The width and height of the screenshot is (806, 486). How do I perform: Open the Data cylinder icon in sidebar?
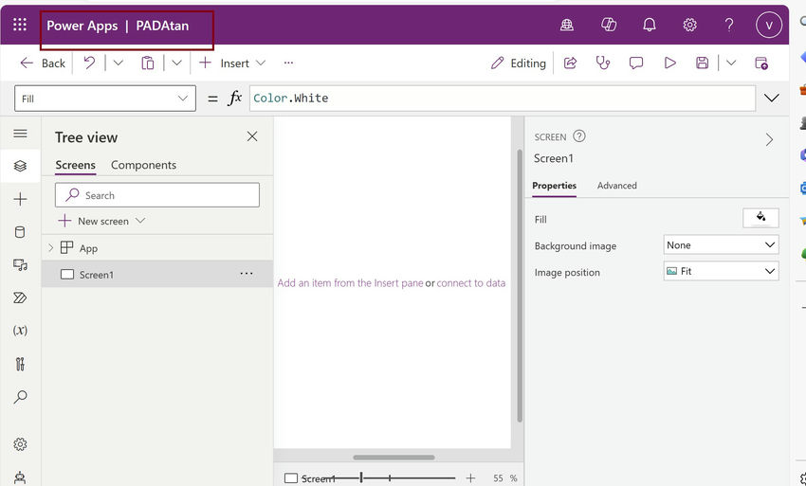pos(20,232)
